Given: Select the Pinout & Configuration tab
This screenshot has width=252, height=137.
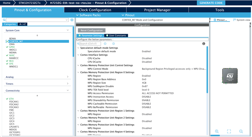Looking at the screenshot, I should pos(33,10).
